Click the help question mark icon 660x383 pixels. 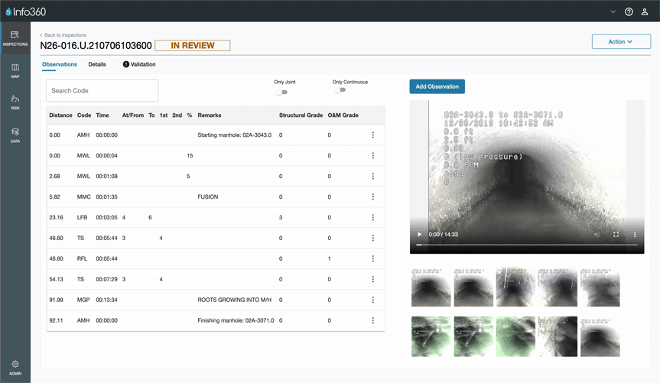pyautogui.click(x=629, y=12)
